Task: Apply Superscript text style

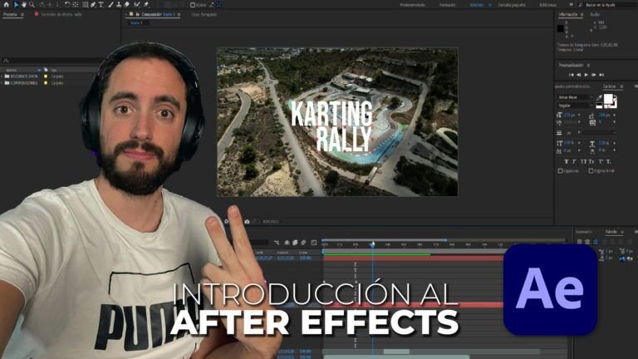Action: [x=601, y=161]
